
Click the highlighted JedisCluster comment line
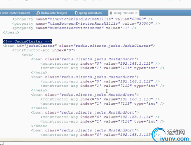coord(27,41)
